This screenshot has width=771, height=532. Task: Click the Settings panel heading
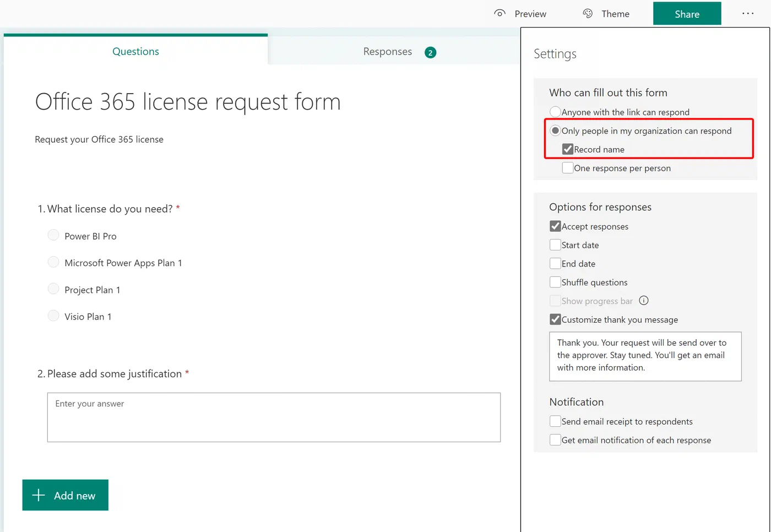pyautogui.click(x=555, y=54)
